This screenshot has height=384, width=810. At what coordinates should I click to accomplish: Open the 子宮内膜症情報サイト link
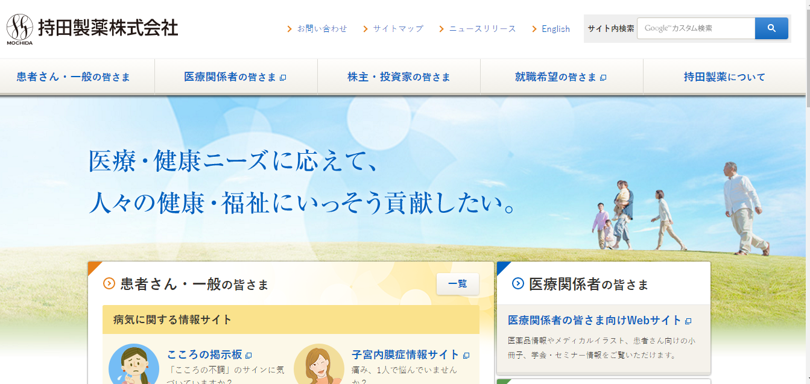tap(405, 354)
